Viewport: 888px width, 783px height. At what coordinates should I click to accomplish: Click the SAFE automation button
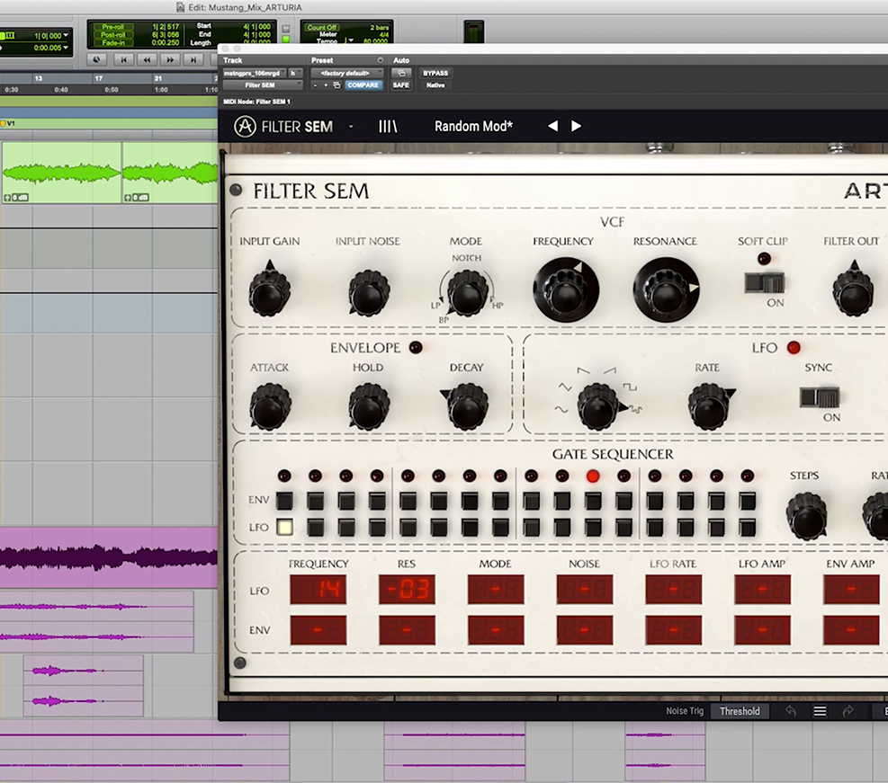(x=401, y=85)
